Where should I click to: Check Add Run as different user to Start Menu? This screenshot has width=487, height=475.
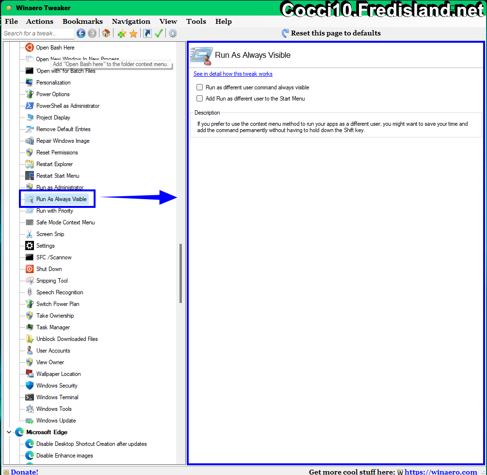coord(200,99)
